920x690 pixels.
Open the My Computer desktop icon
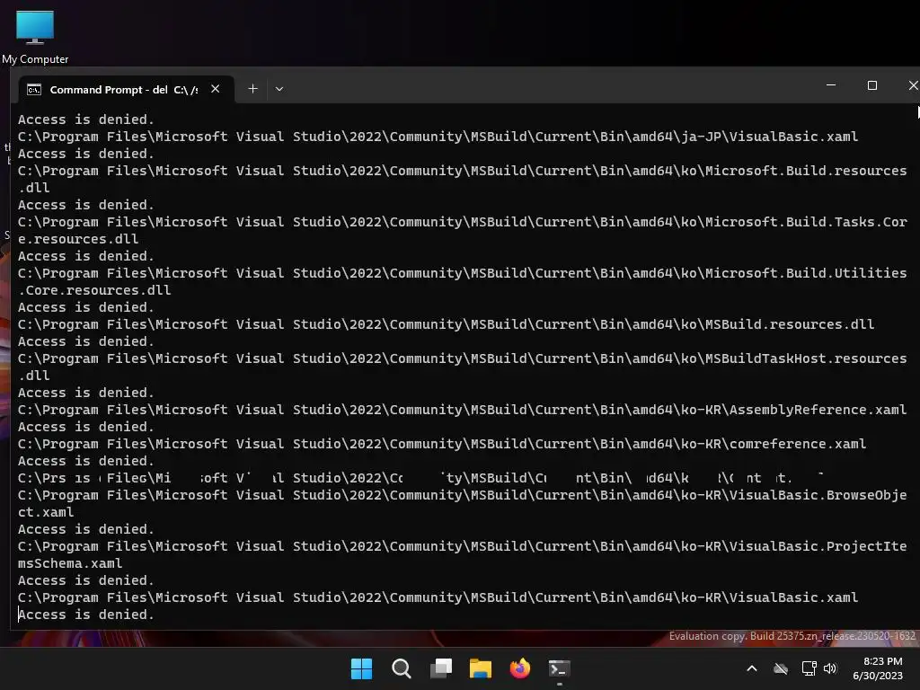(35, 37)
